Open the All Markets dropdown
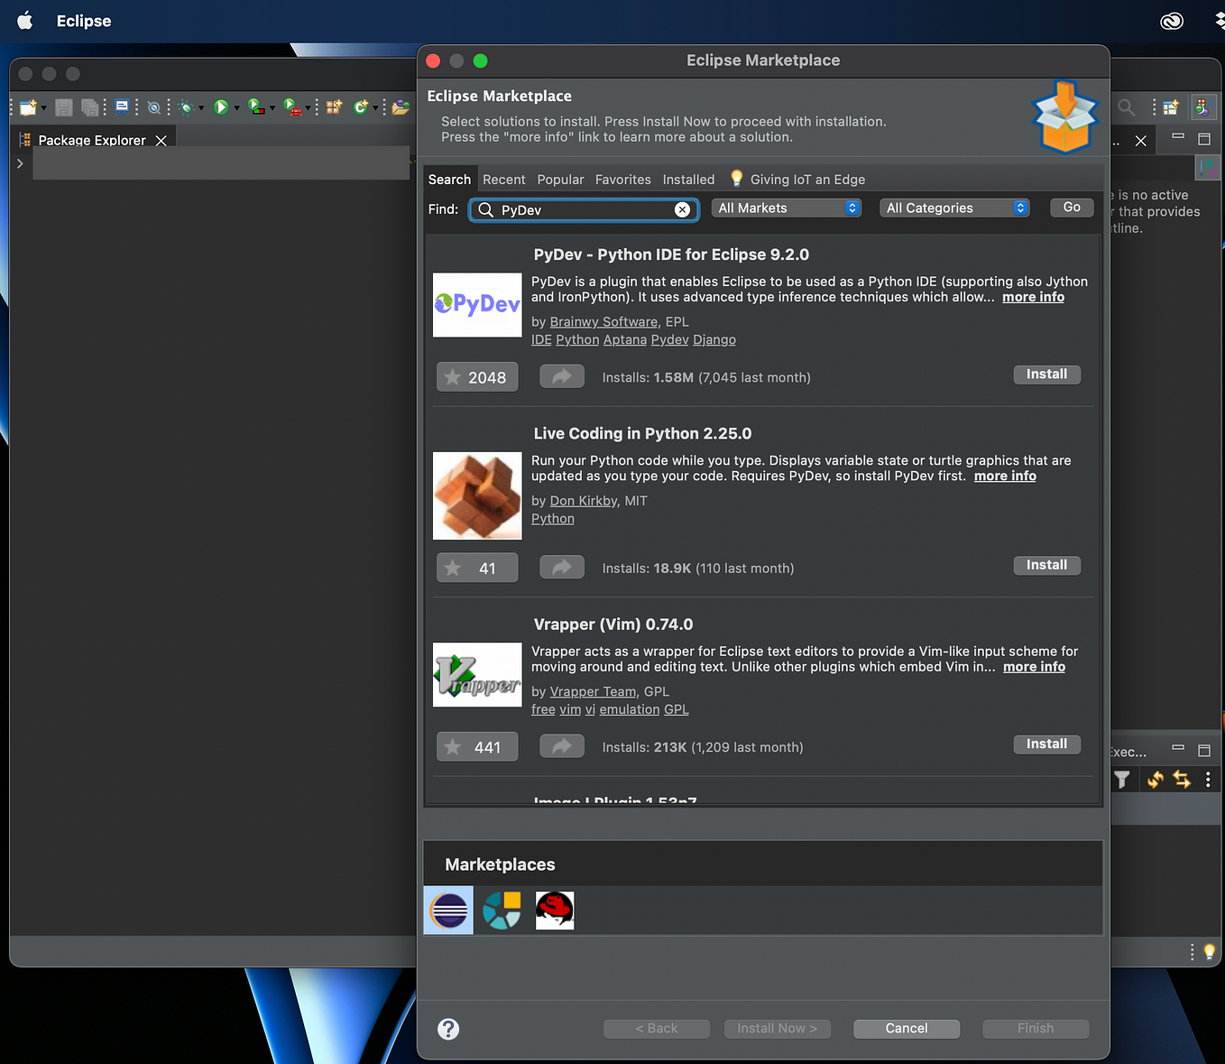1225x1064 pixels. pyautogui.click(x=787, y=208)
